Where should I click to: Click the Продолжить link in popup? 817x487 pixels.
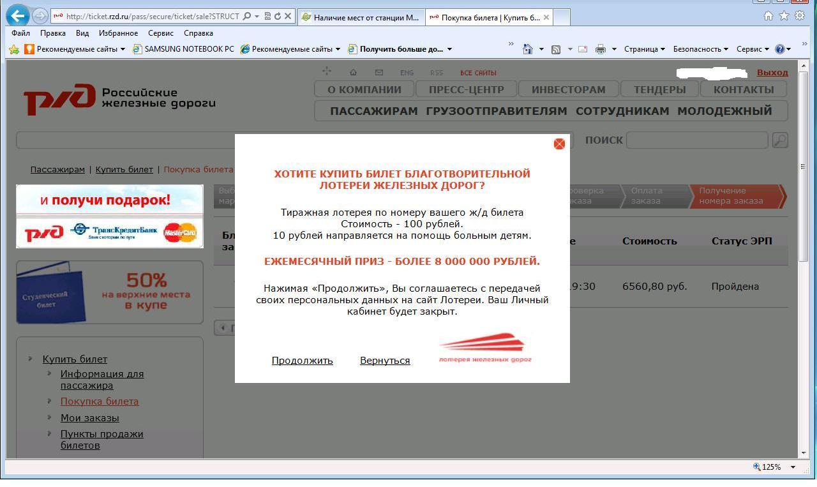[302, 361]
